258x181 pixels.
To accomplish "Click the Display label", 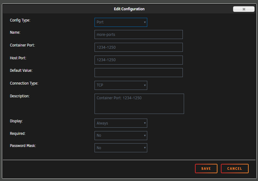I will pos(16,121).
